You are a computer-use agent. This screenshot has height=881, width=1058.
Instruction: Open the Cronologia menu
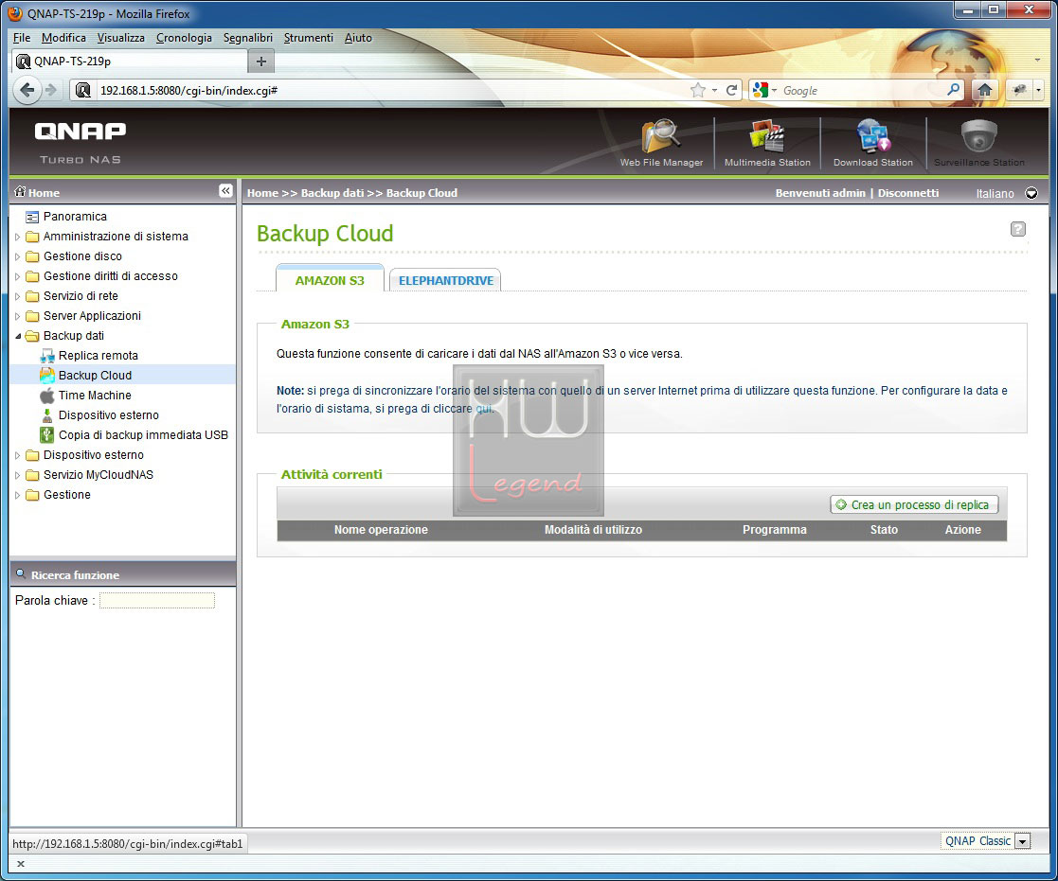184,38
